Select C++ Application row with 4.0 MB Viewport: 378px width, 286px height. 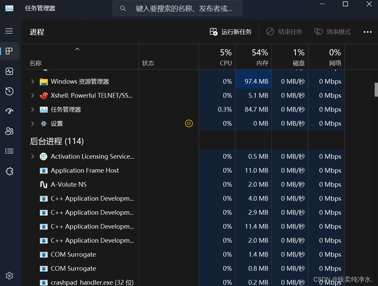183,199
